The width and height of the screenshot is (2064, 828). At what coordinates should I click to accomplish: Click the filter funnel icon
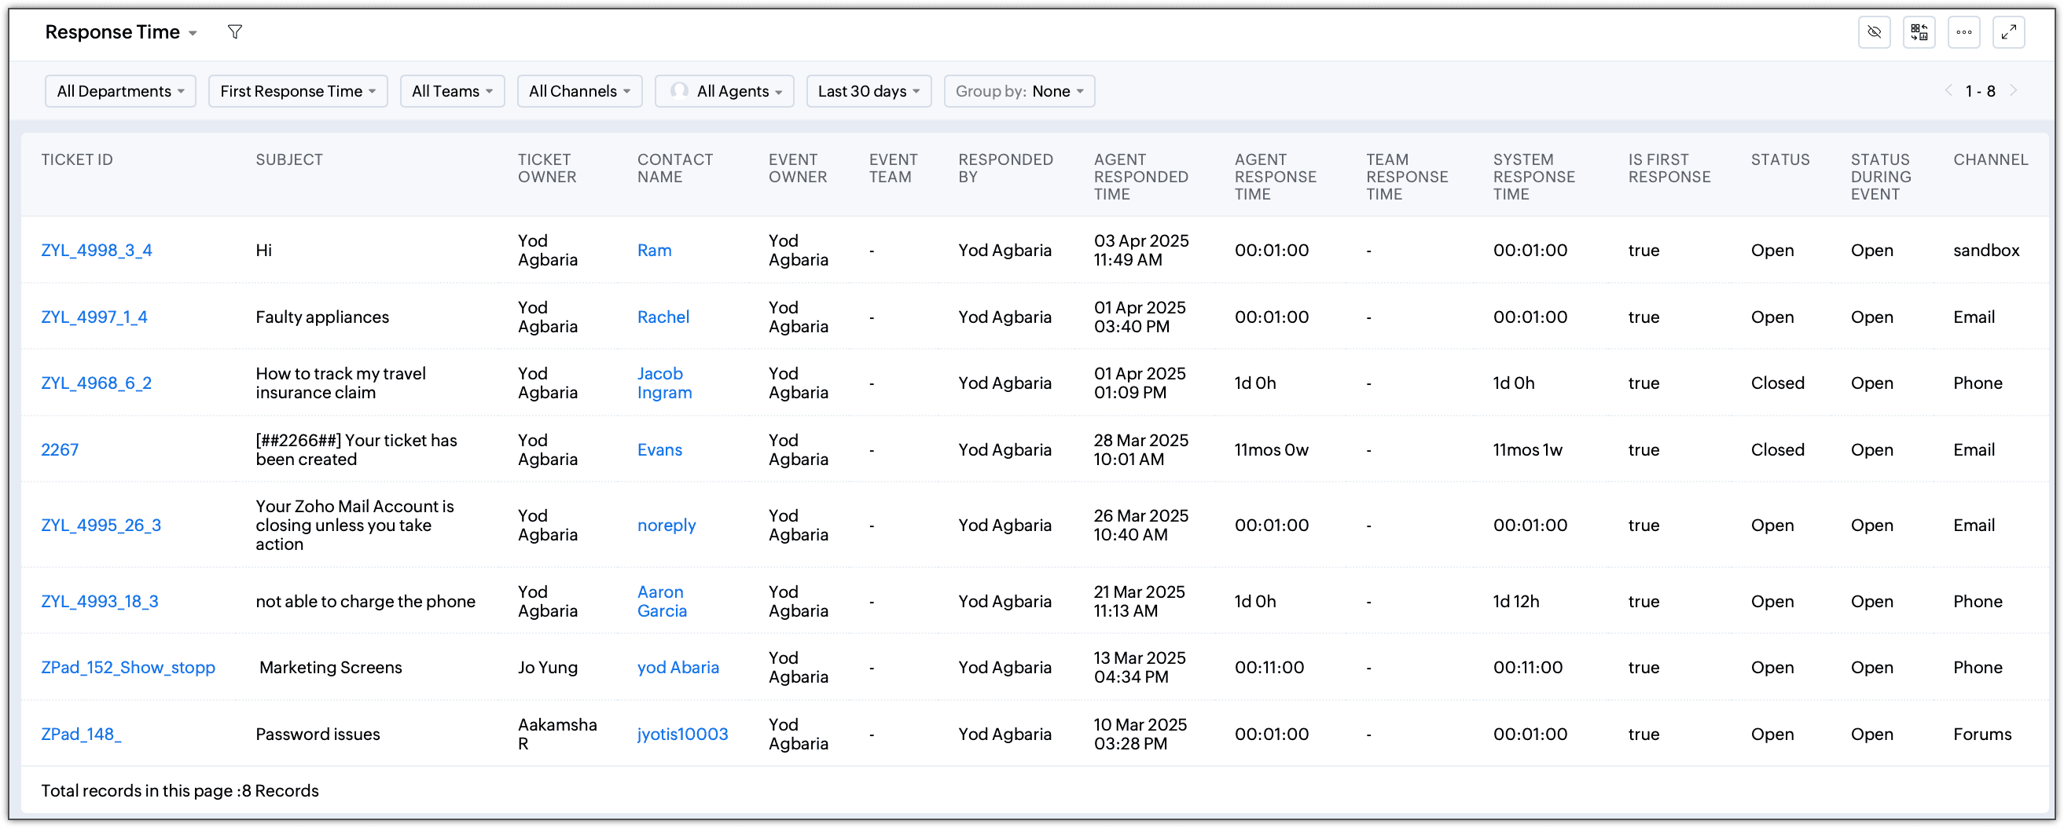pyautogui.click(x=235, y=32)
